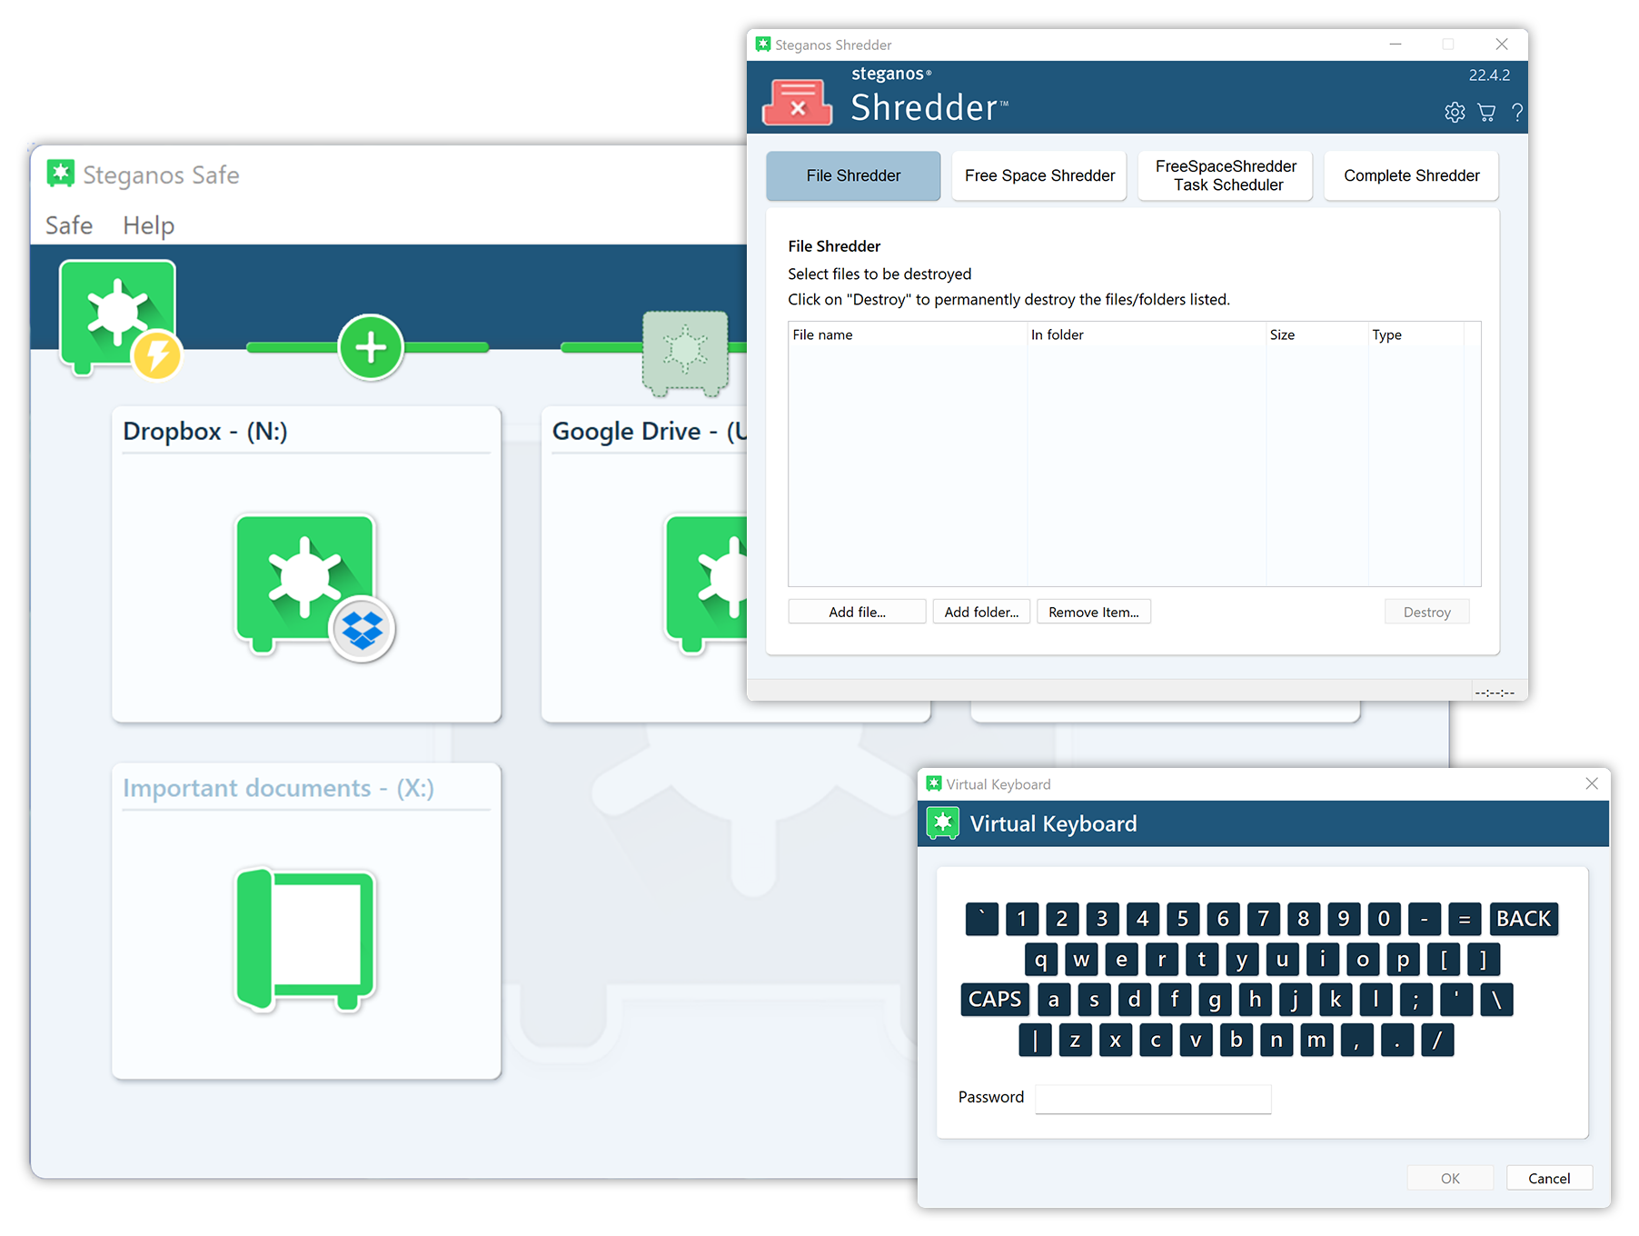Click the 'q' key on virtual keyboard
Image resolution: width=1639 pixels, height=1236 pixels.
click(1041, 959)
